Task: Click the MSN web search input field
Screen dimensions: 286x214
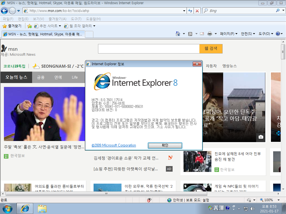Action: [149, 49]
